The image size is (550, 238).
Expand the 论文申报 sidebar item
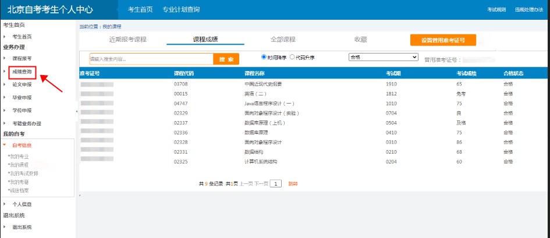point(22,85)
